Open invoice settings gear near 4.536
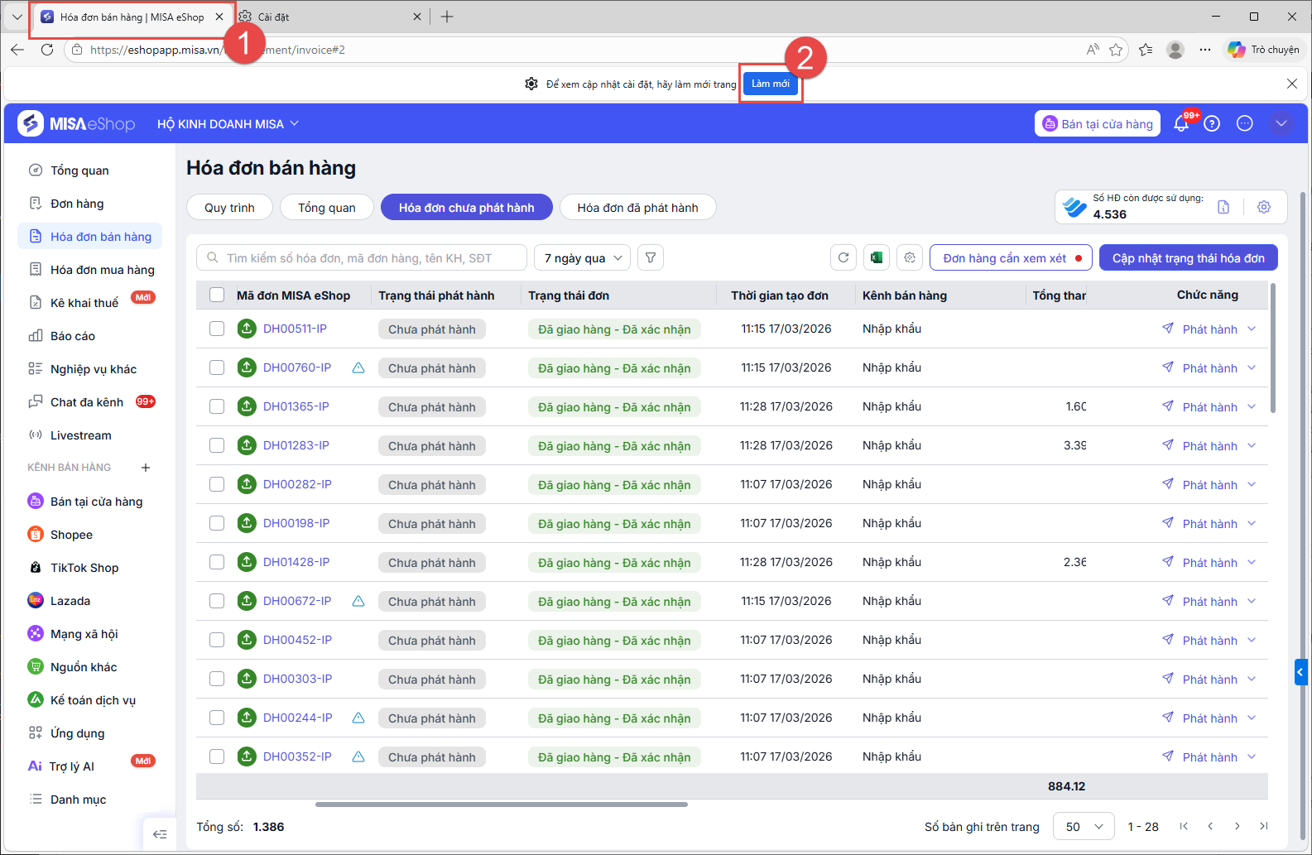Viewport: 1312px width, 855px height. [x=1264, y=207]
